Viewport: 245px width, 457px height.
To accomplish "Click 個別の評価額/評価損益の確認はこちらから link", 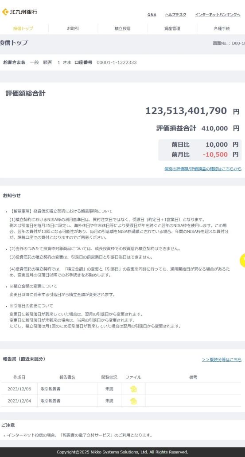I will pyautogui.click(x=203, y=169).
